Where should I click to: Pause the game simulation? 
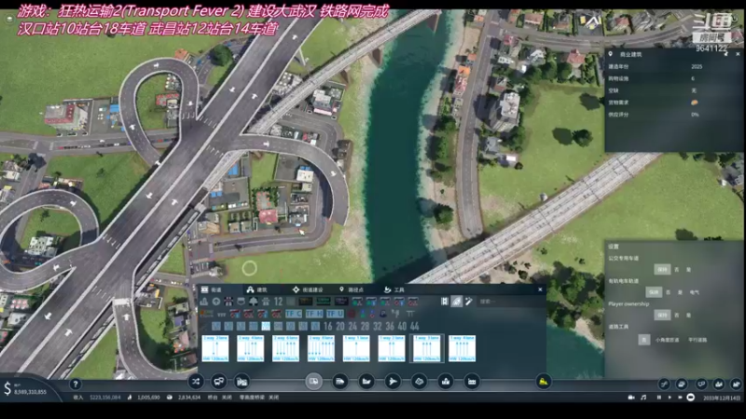tap(659, 398)
